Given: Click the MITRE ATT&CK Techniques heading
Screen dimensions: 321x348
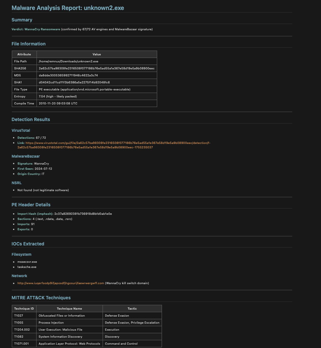Looking at the screenshot, I should 41,297.
